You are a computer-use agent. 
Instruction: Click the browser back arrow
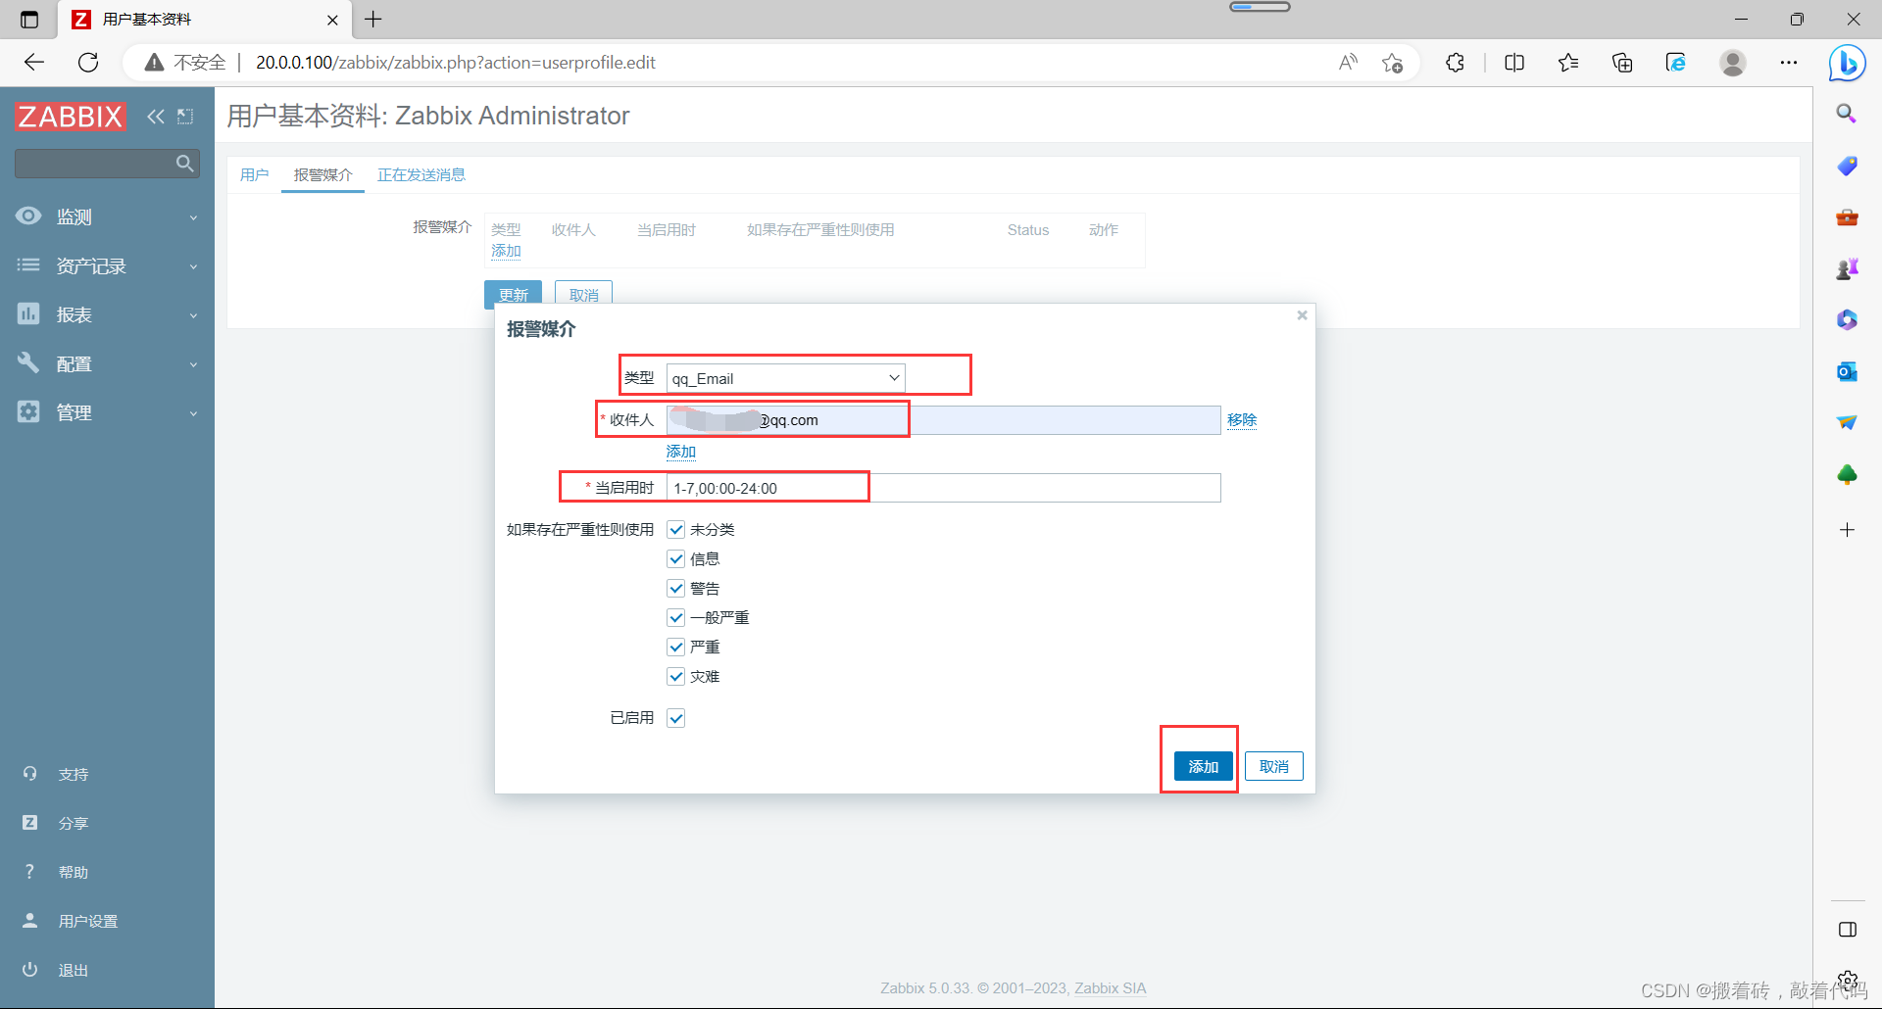click(x=34, y=63)
